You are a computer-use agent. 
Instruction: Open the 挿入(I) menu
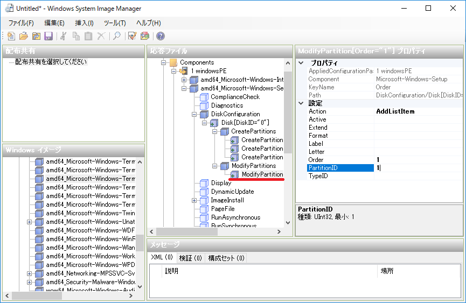tap(85, 23)
